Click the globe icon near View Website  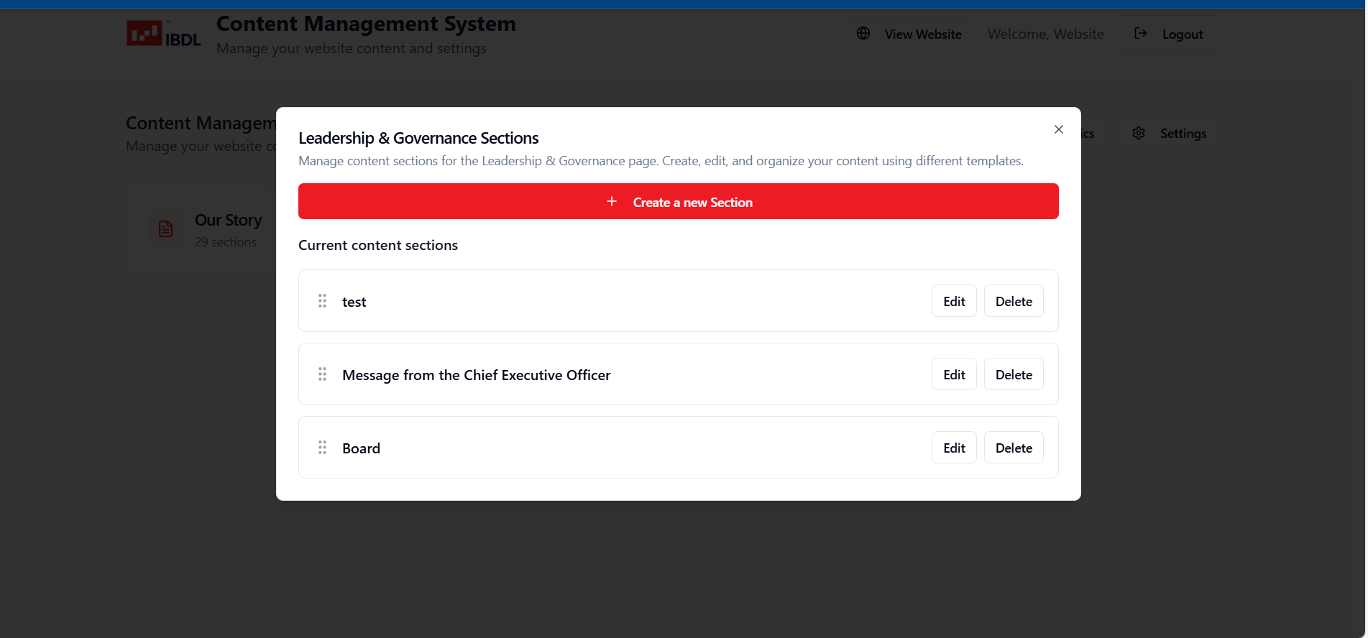pyautogui.click(x=863, y=34)
